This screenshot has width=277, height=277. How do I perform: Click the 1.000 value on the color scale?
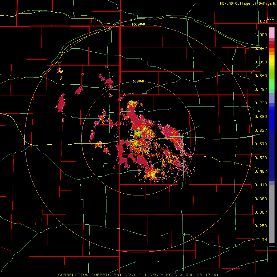tap(261, 34)
